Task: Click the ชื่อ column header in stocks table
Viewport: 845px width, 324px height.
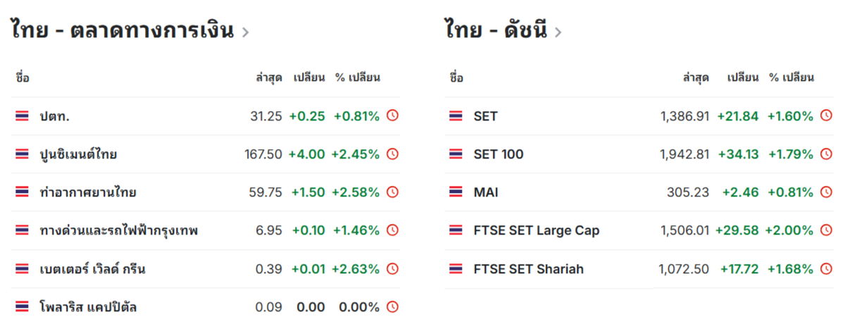Action: tap(23, 77)
